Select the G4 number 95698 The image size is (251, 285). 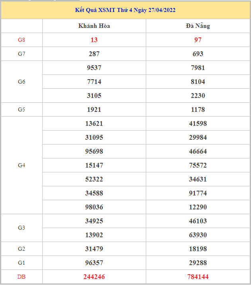[x=94, y=151]
